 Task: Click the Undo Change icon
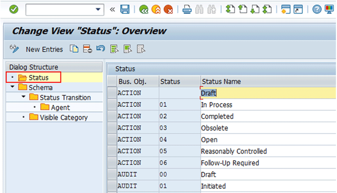click(101, 49)
